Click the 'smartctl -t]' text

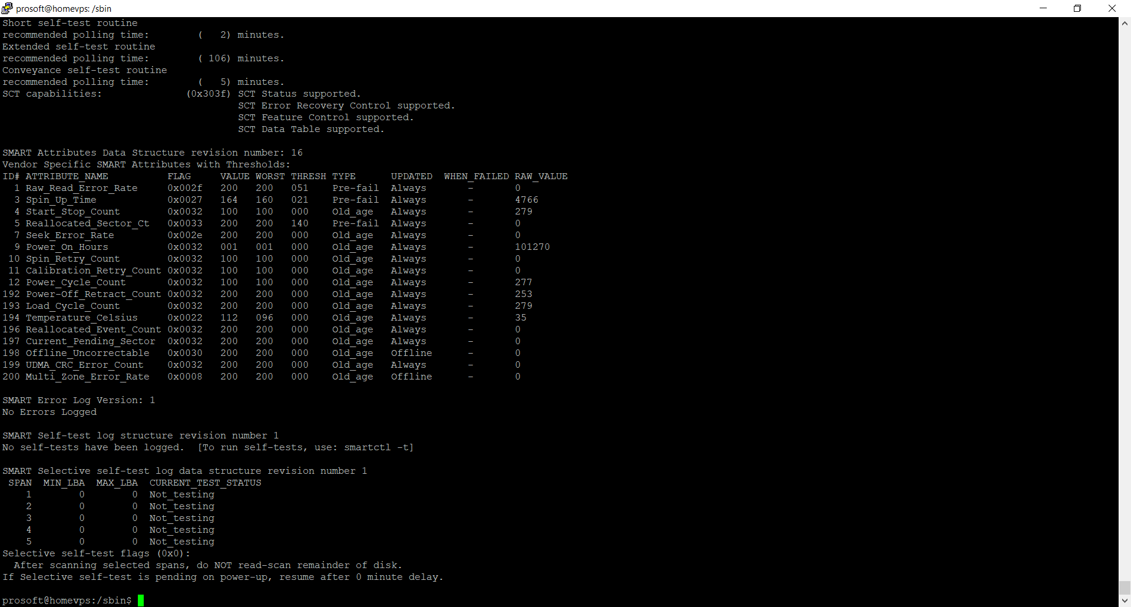(x=379, y=447)
